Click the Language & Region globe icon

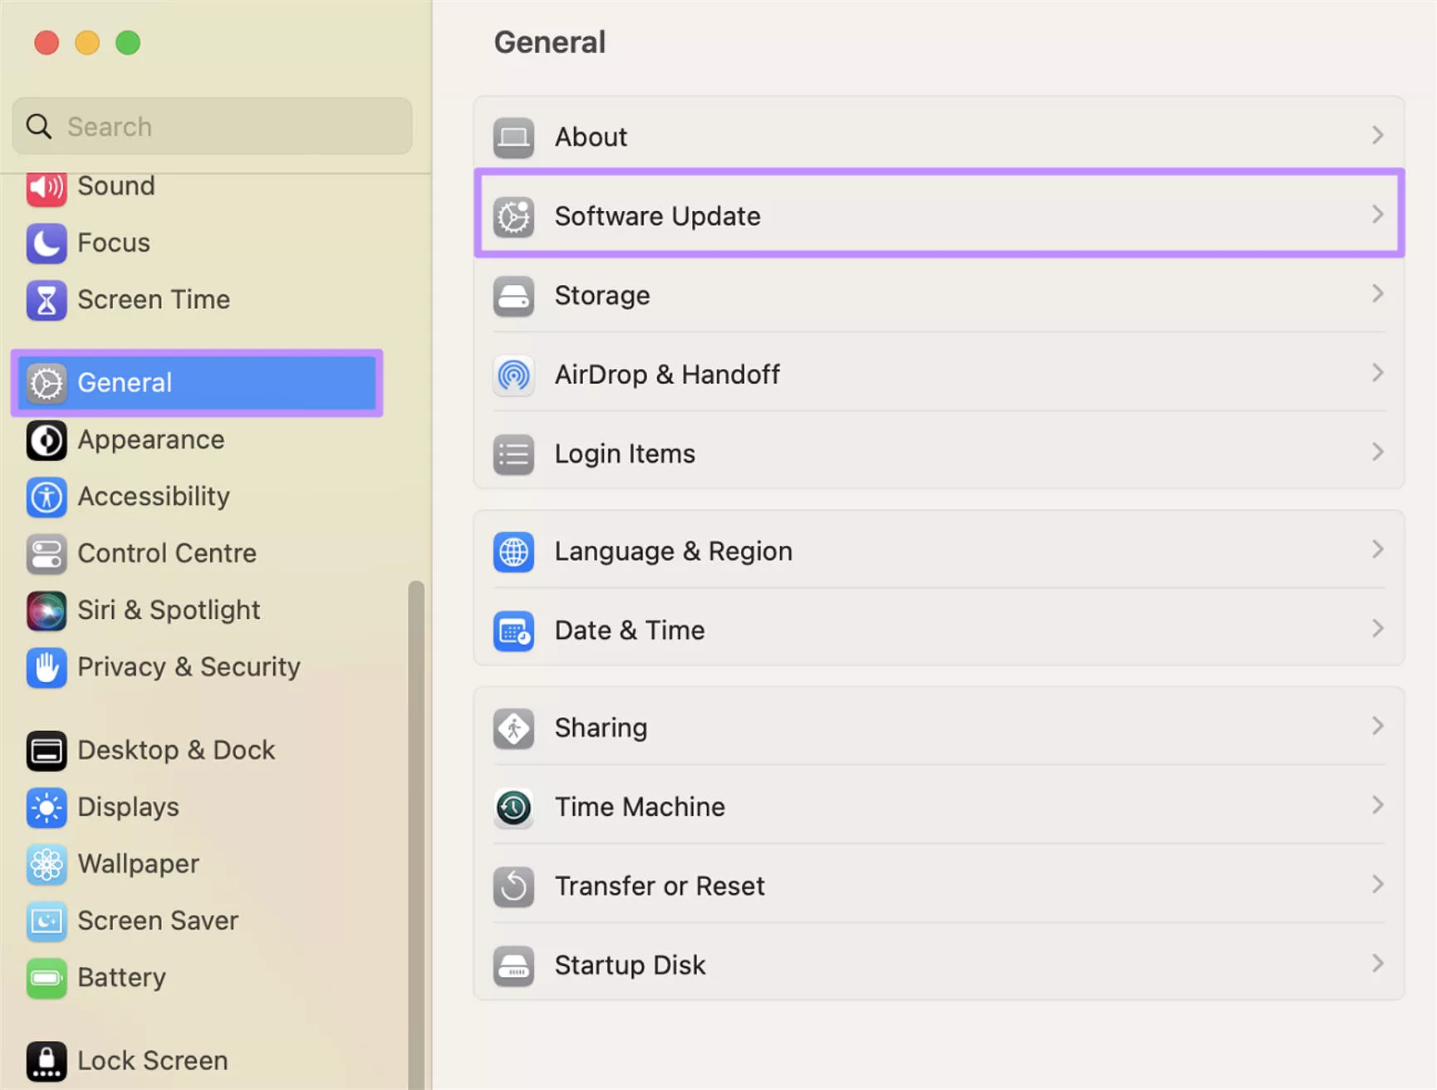click(513, 552)
